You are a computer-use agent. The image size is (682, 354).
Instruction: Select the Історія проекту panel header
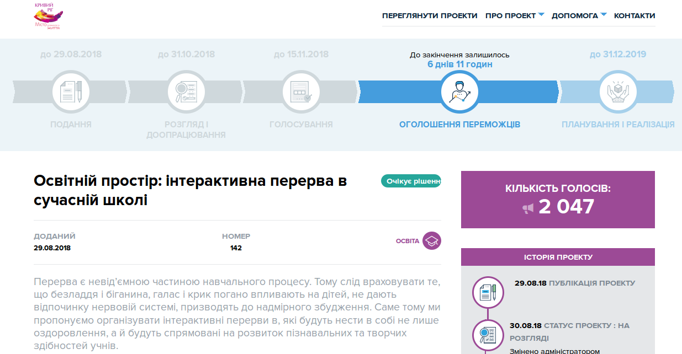click(558, 257)
